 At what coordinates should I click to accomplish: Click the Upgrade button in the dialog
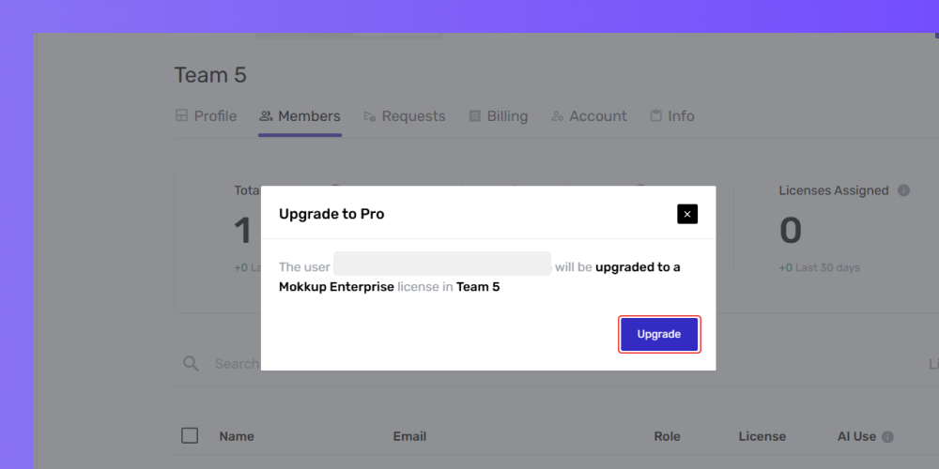point(659,335)
